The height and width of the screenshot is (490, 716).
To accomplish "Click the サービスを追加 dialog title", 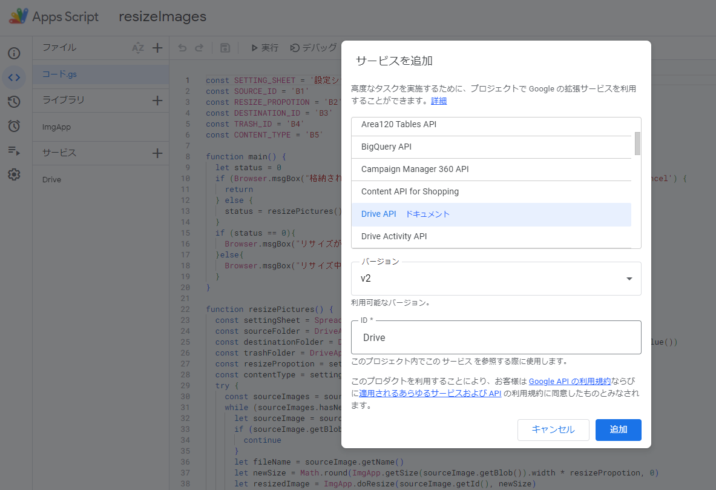I will pos(394,61).
